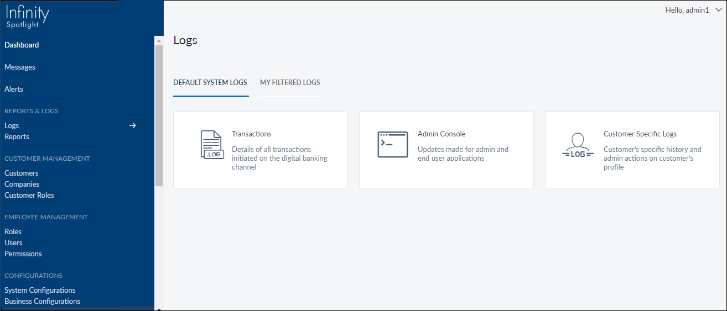
Task: Open System Configurations
Action: tap(40, 291)
